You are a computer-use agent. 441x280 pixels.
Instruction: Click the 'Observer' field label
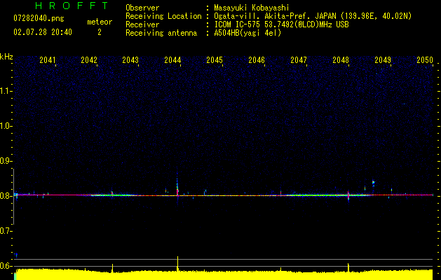point(142,8)
